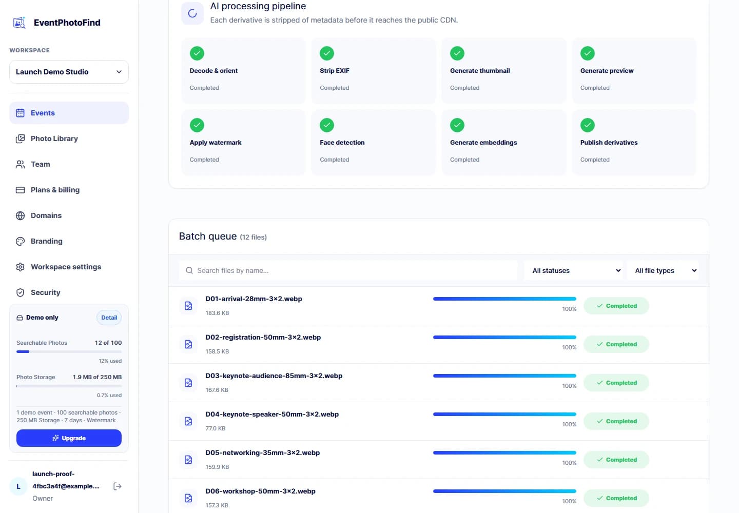
Task: Click the Search files by name field
Action: pyautogui.click(x=348, y=270)
